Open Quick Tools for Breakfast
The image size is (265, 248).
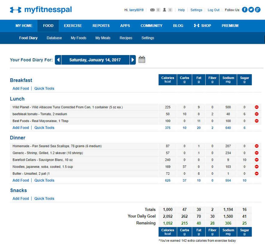pos(44,89)
